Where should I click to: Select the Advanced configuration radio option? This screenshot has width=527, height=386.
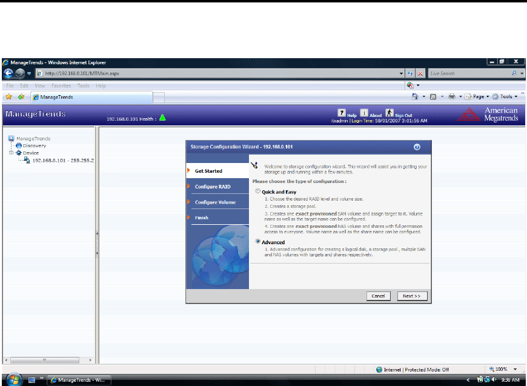(x=258, y=242)
